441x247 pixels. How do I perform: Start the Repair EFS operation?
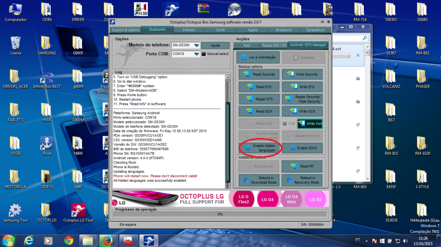[x=259, y=99]
